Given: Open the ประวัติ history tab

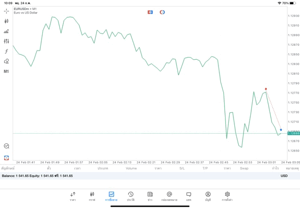Looking at the screenshot, I should pos(130,196).
